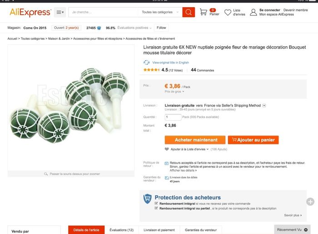The image size is (318, 234).
Task: Click the gray plus circle on the right edge
Action: (310, 202)
